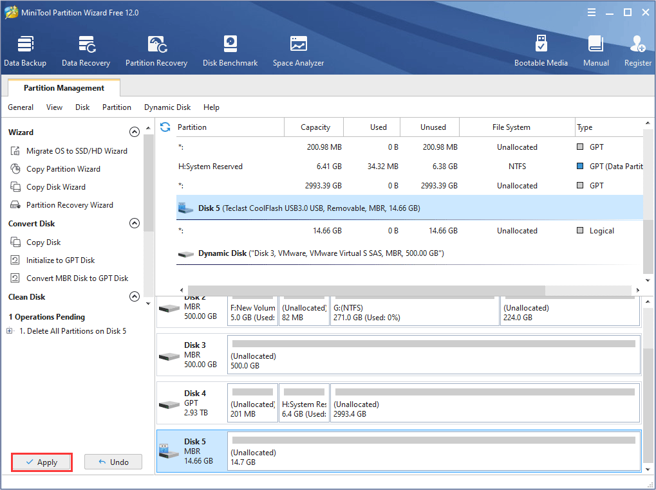This screenshot has height=490, width=656.
Task: Click down arrow of left panel scrollbar
Action: 148,304
